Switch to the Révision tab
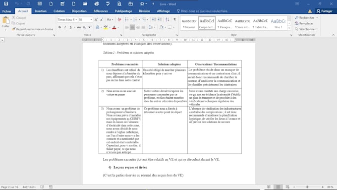337x190 pixels. 144,11
